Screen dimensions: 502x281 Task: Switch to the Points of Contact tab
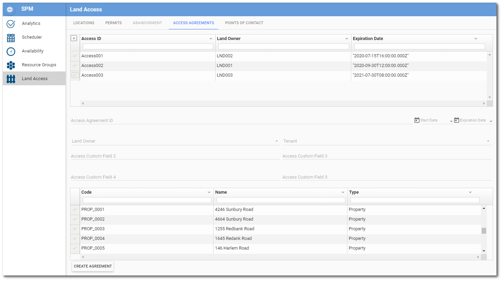[244, 23]
